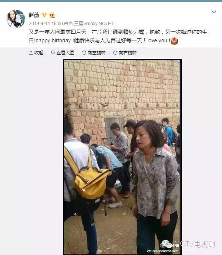This screenshot has width=222, height=255.
Task: Click the upward arrow collapse icon
Action: pyautogui.click(x=31, y=53)
